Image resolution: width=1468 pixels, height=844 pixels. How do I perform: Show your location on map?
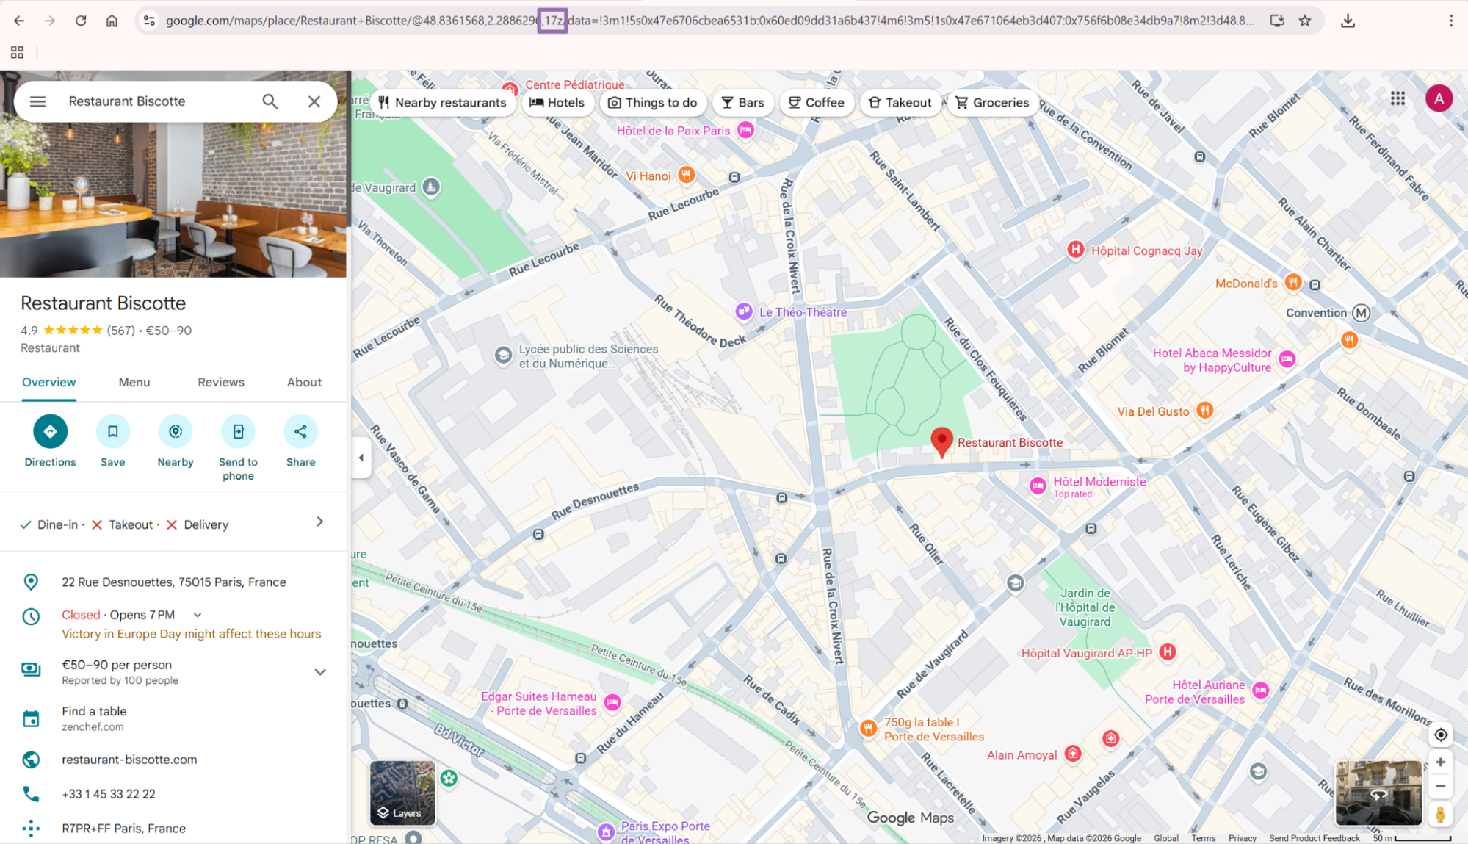click(1441, 735)
